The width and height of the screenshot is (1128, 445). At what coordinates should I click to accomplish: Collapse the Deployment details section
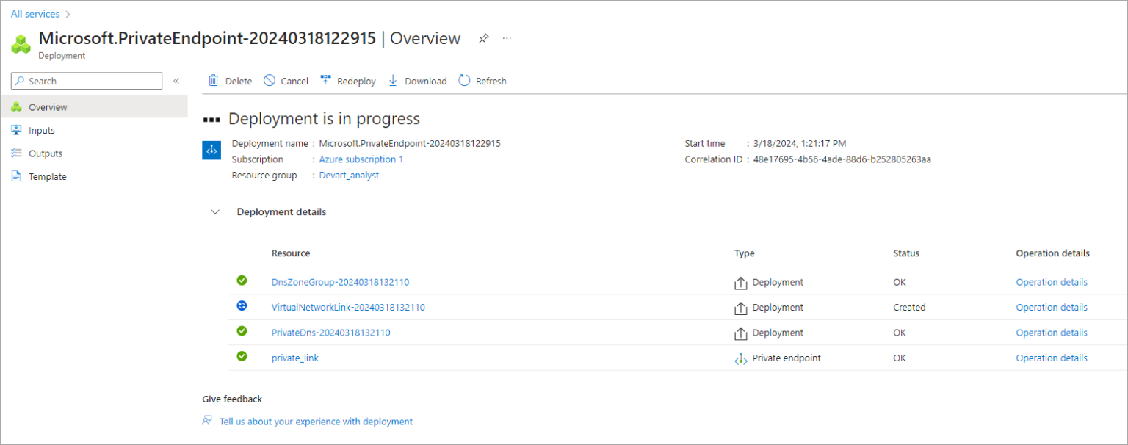[x=215, y=211]
